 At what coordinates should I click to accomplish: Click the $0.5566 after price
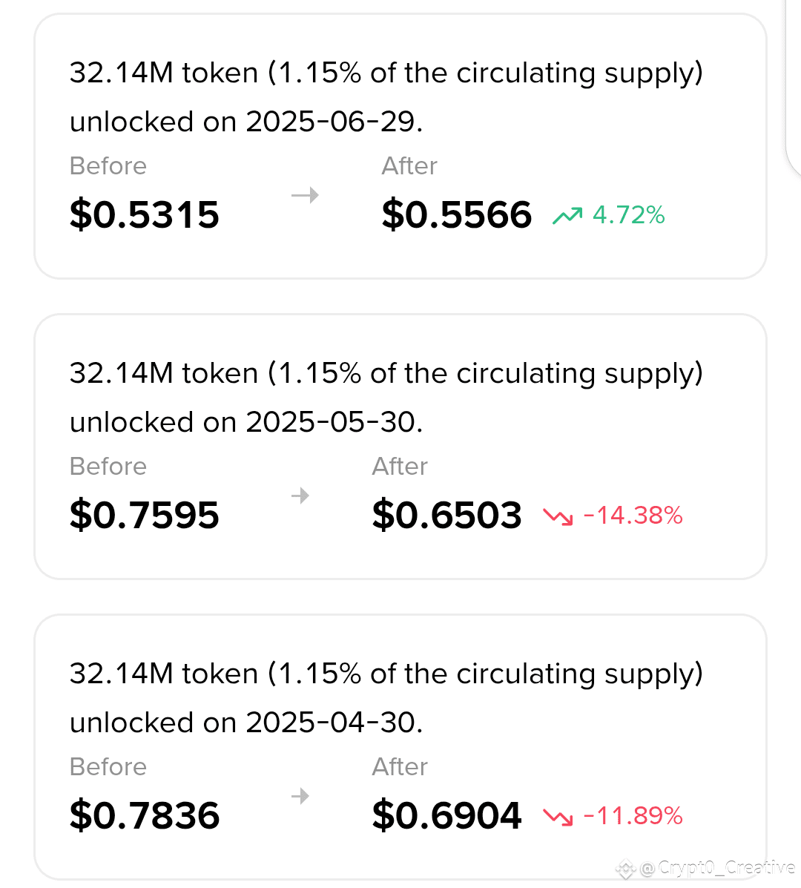(456, 215)
